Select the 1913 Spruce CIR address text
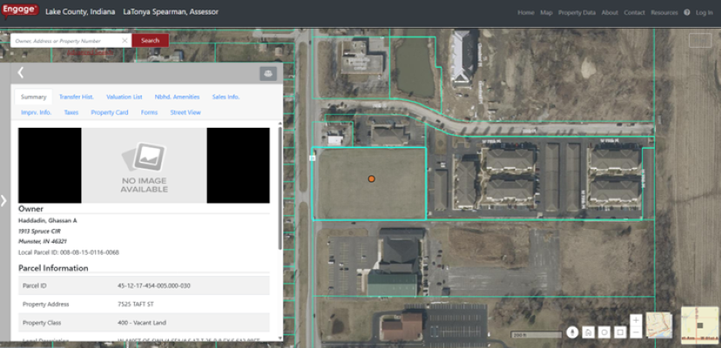 click(x=39, y=231)
